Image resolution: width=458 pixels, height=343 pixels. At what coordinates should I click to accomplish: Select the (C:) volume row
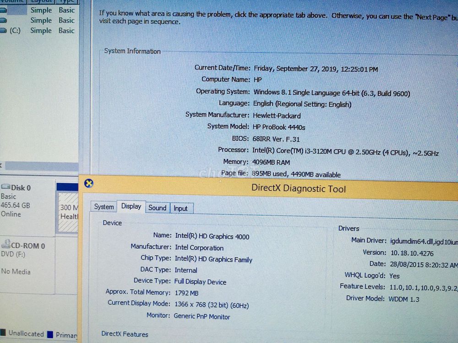pos(38,30)
